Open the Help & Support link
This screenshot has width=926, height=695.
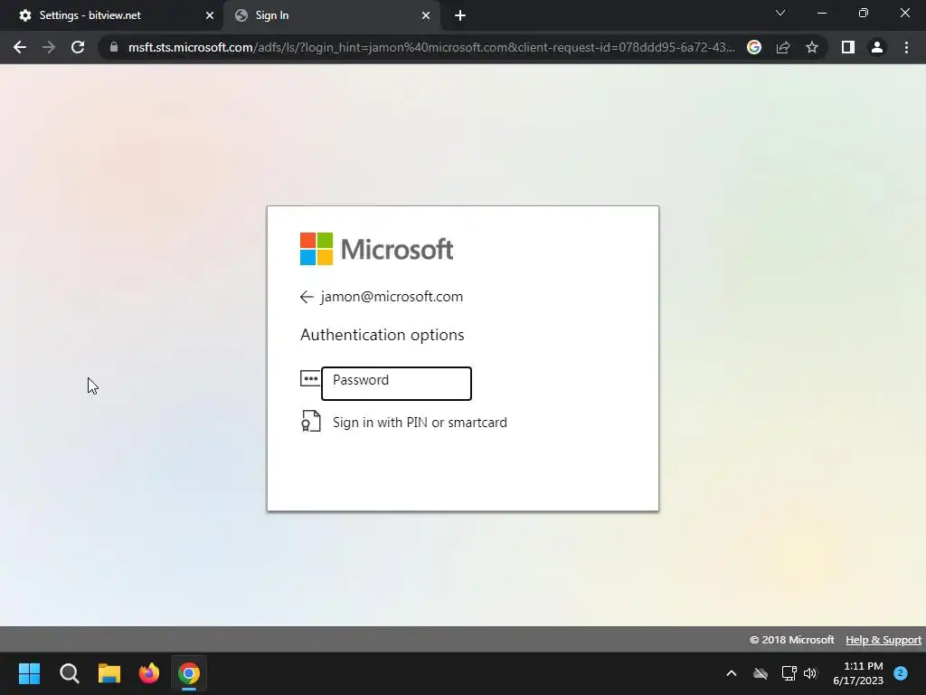[883, 640]
